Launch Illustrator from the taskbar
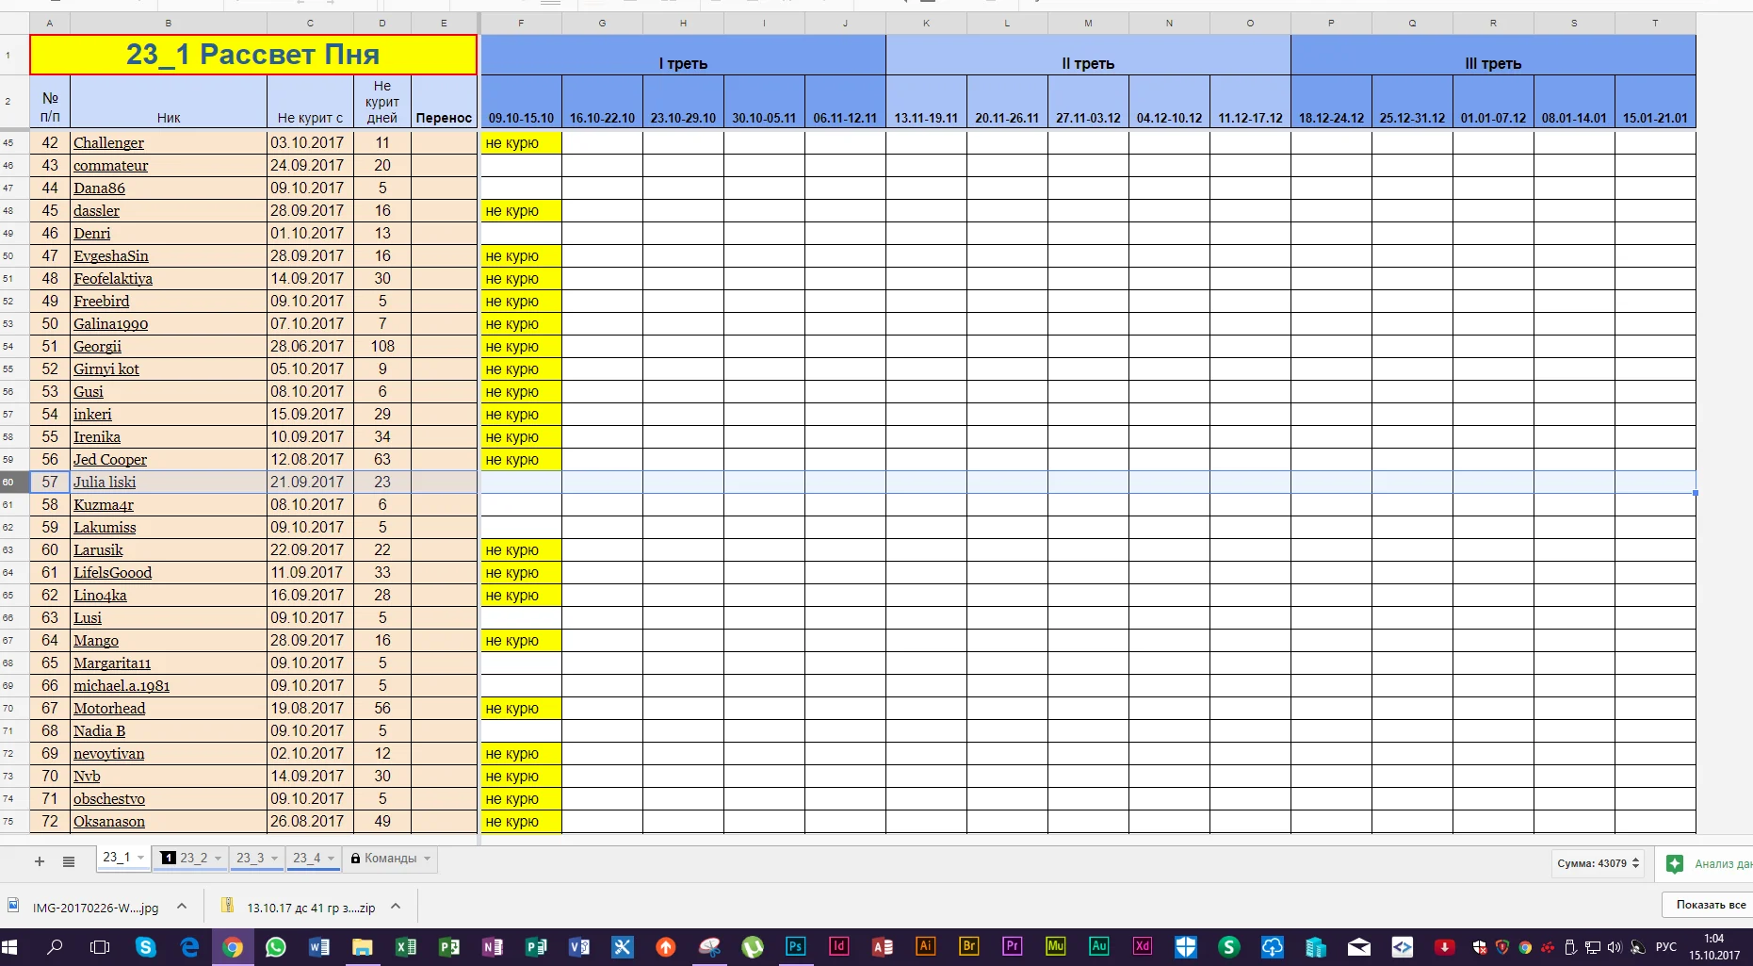 click(926, 947)
